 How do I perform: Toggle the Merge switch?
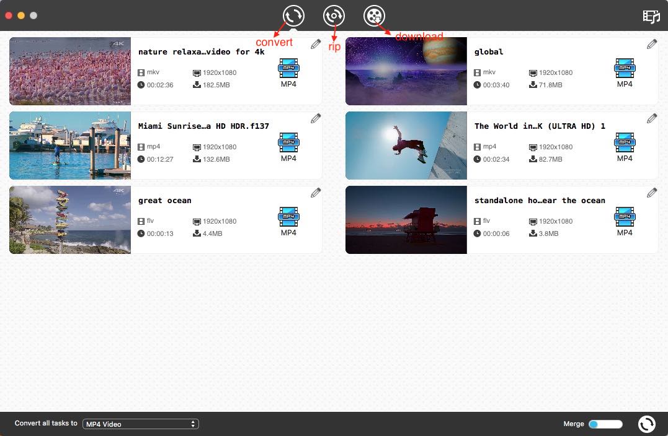pos(605,424)
